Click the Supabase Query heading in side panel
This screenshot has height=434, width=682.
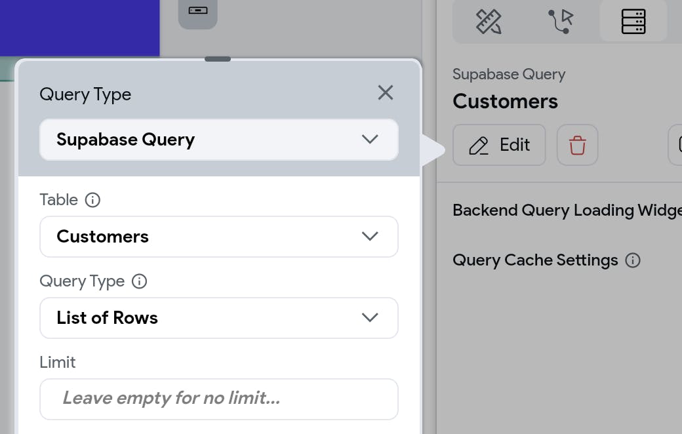click(x=509, y=74)
